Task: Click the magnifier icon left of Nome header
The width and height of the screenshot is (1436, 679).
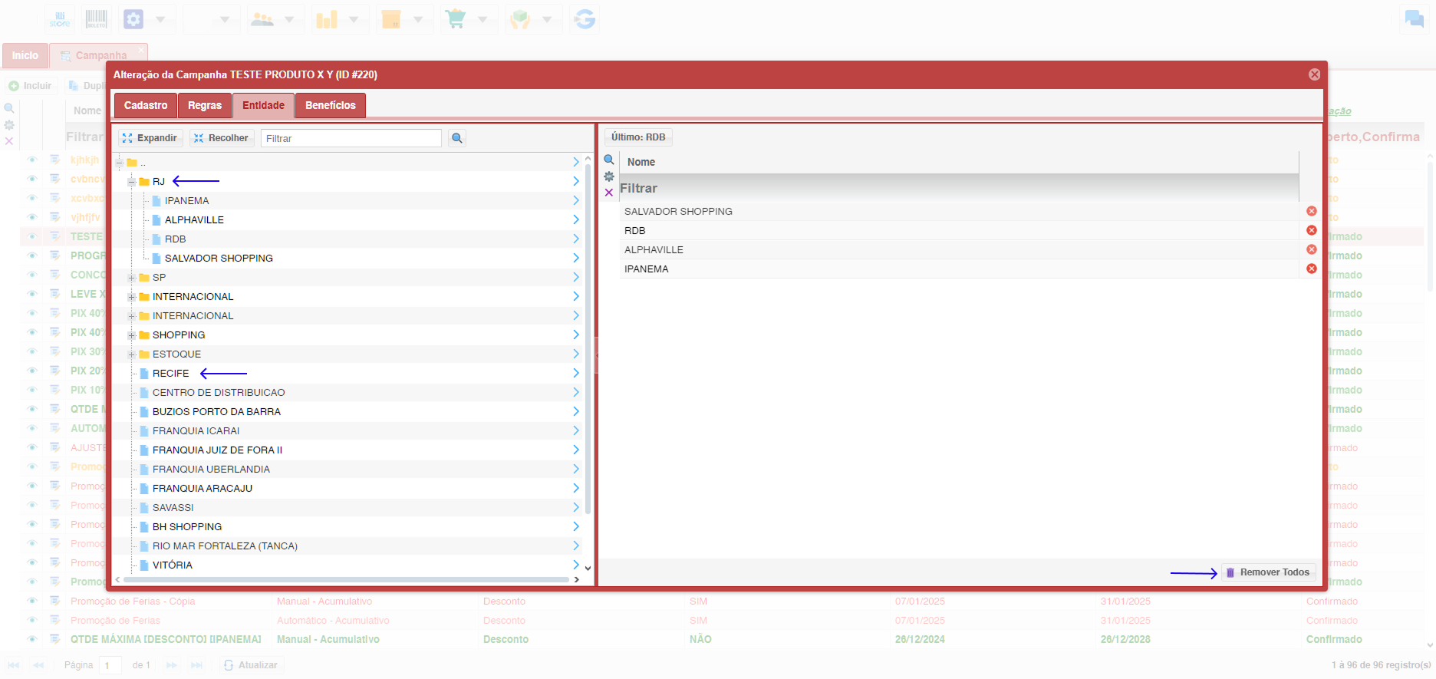Action: 609,160
